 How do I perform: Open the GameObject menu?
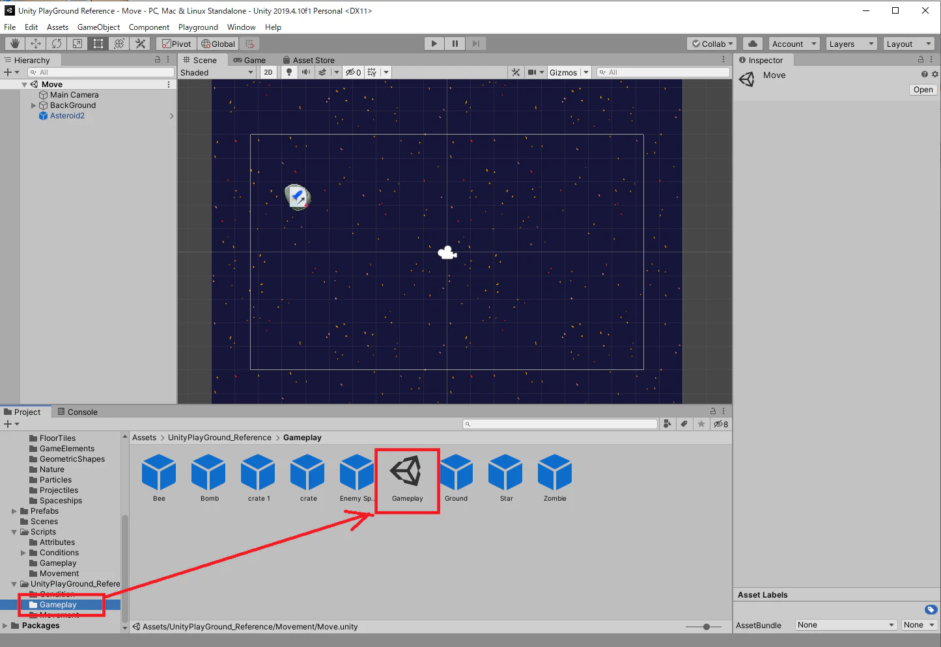[98, 27]
